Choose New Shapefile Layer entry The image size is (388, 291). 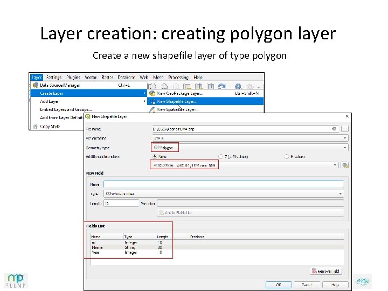click(x=205, y=101)
